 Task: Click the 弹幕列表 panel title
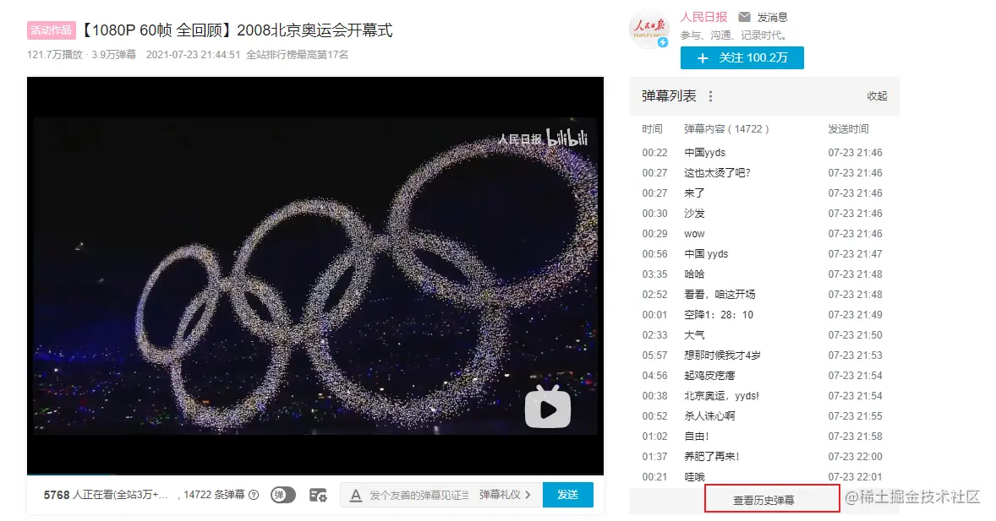click(x=669, y=95)
